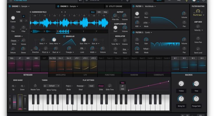Click previous sample arrow icon
Viewport: 214px width, 116px height.
click(x=61, y=12)
